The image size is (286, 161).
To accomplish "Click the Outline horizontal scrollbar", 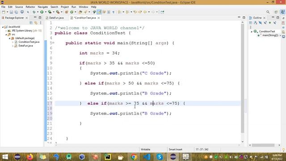I will (263, 145).
